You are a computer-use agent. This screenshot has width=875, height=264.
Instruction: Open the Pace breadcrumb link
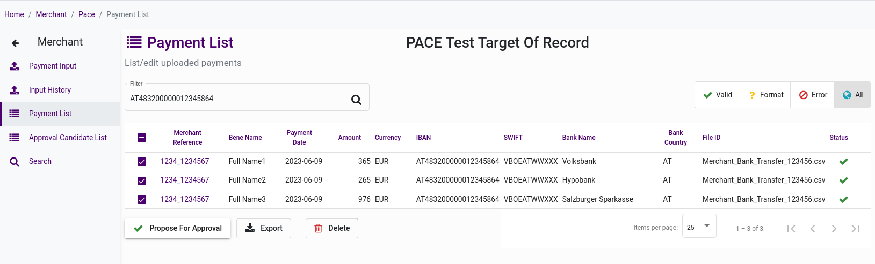click(86, 14)
